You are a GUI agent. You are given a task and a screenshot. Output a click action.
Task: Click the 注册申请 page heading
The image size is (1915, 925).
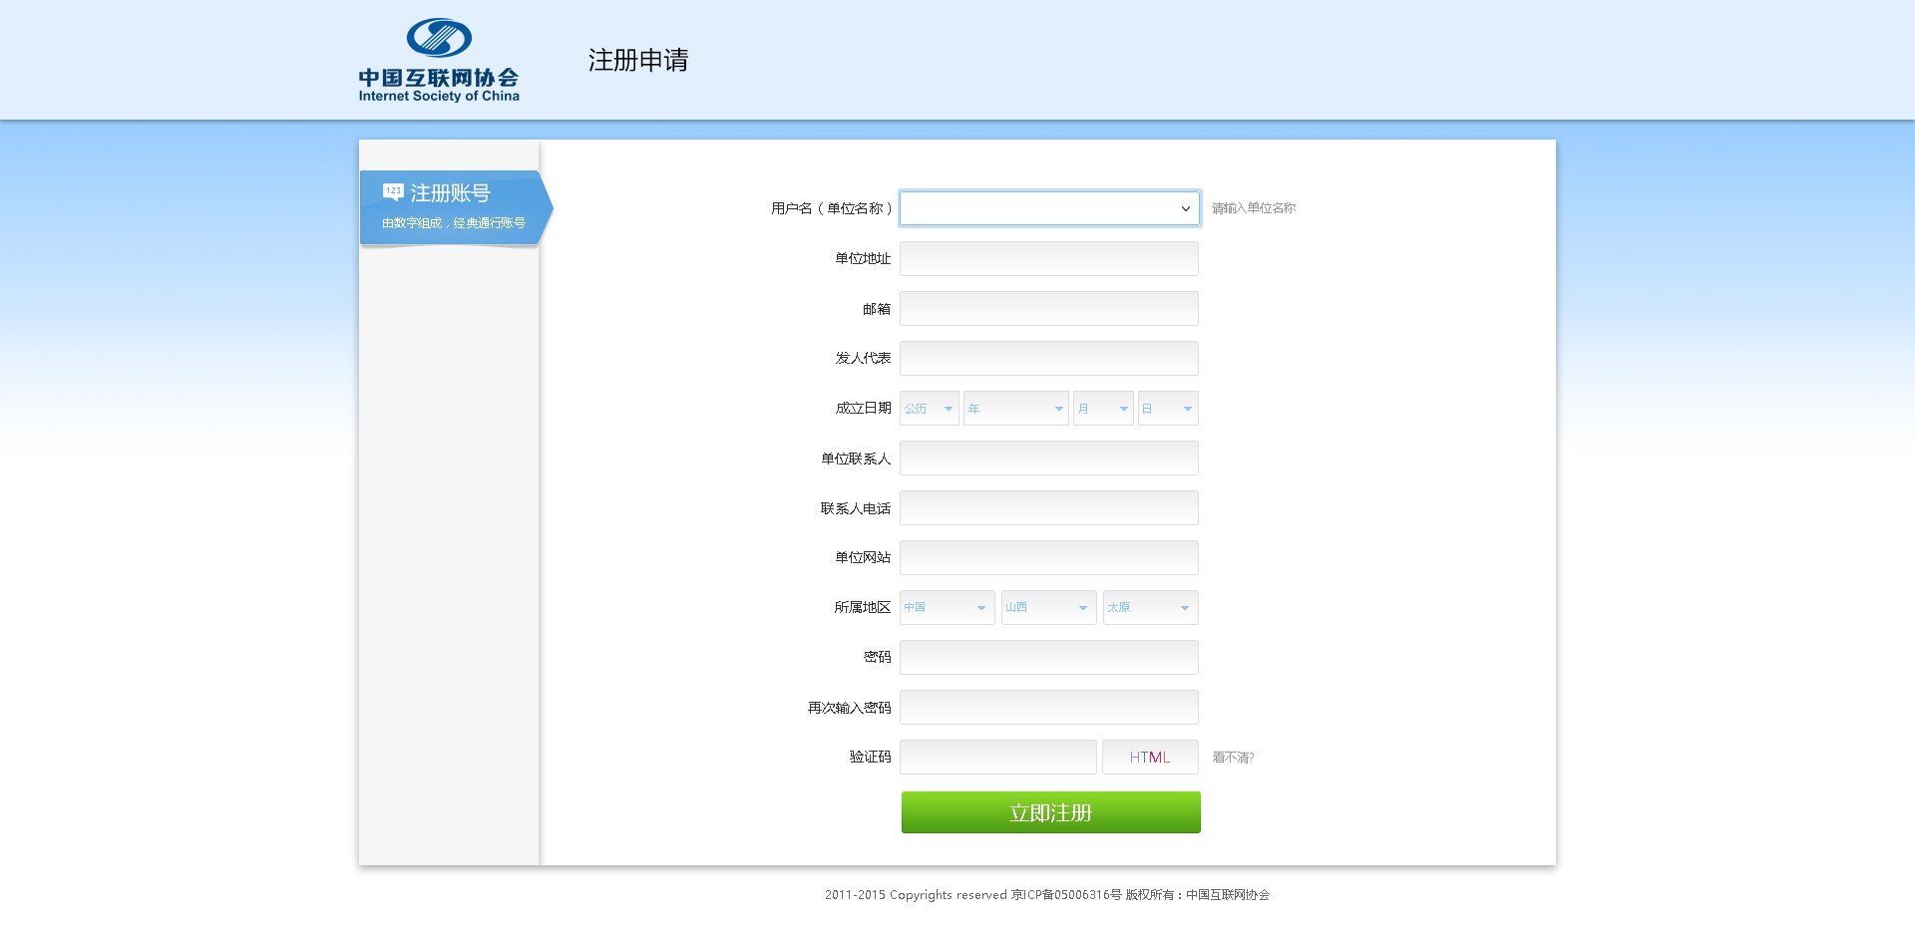pyautogui.click(x=638, y=60)
